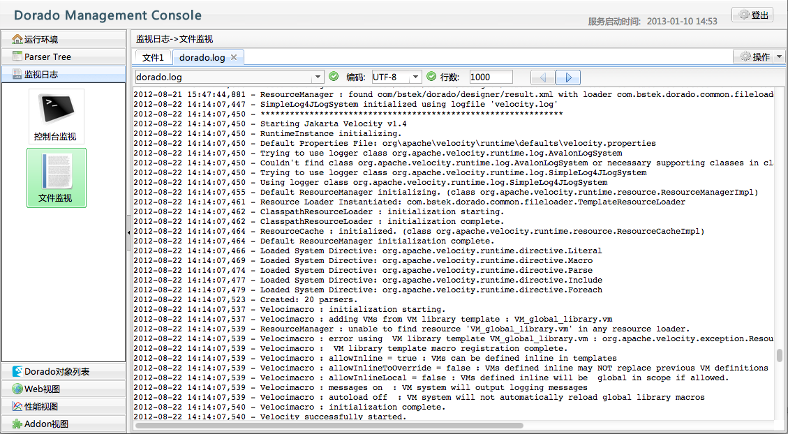Expand the 运行环境 accordion section
Screen dimensions: 788x434
pyautogui.click(x=64, y=39)
